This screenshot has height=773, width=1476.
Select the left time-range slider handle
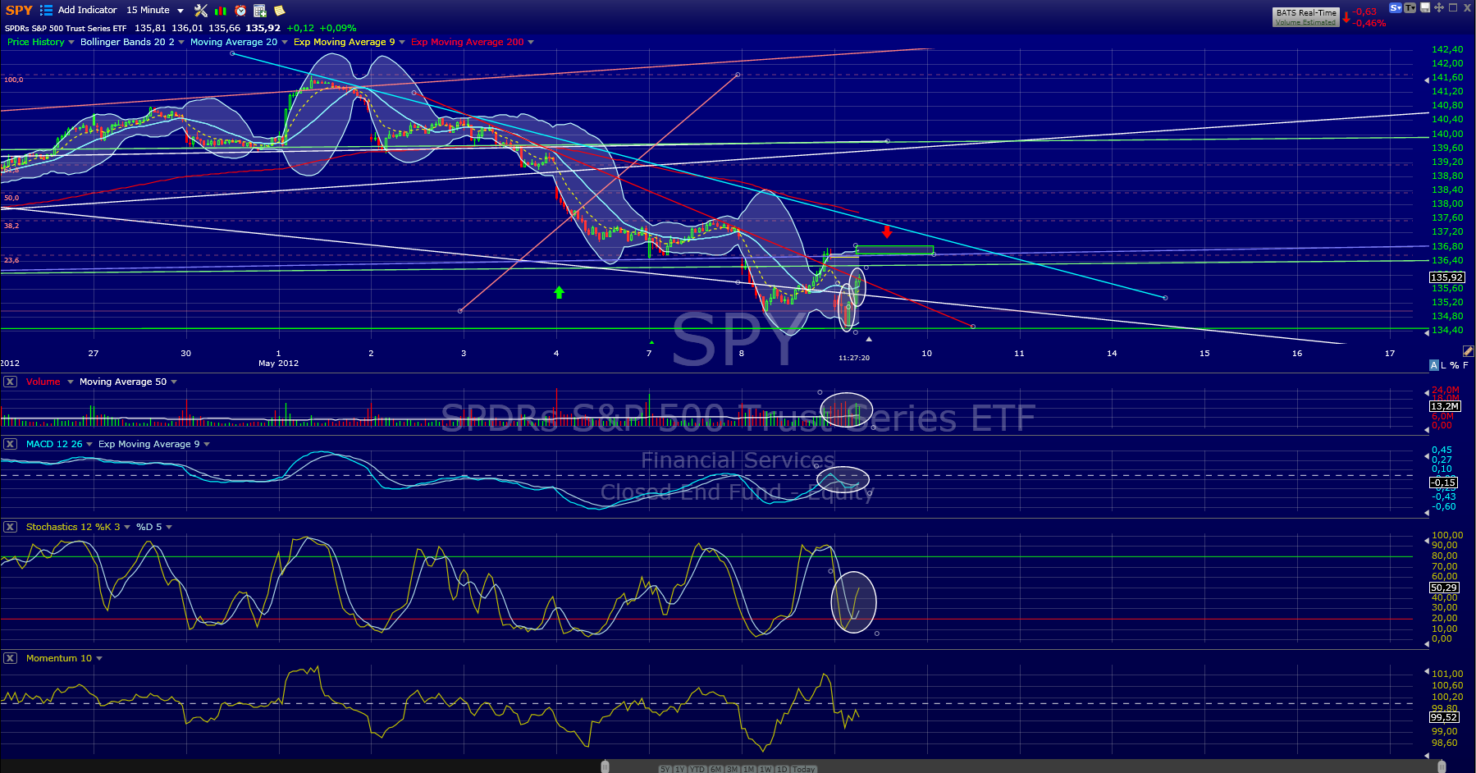605,766
